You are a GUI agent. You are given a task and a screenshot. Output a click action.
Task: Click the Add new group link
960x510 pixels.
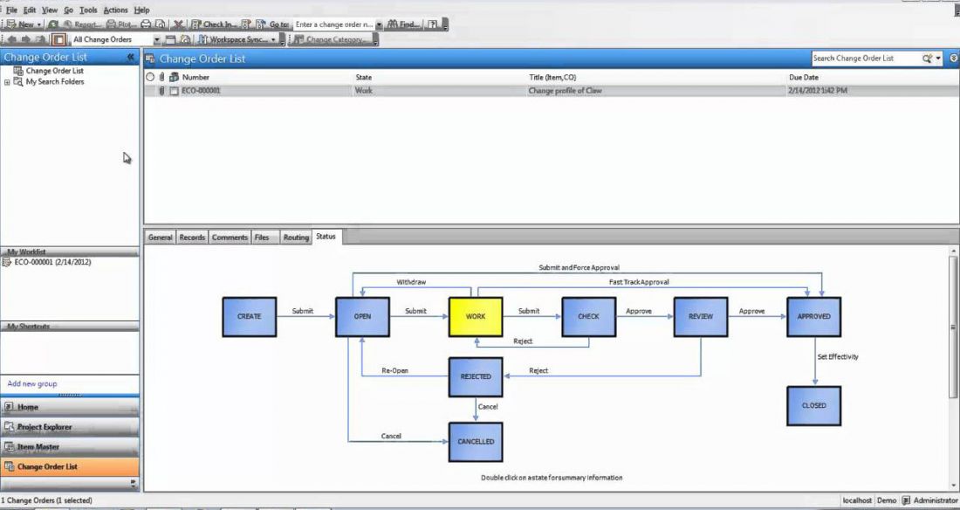point(32,384)
